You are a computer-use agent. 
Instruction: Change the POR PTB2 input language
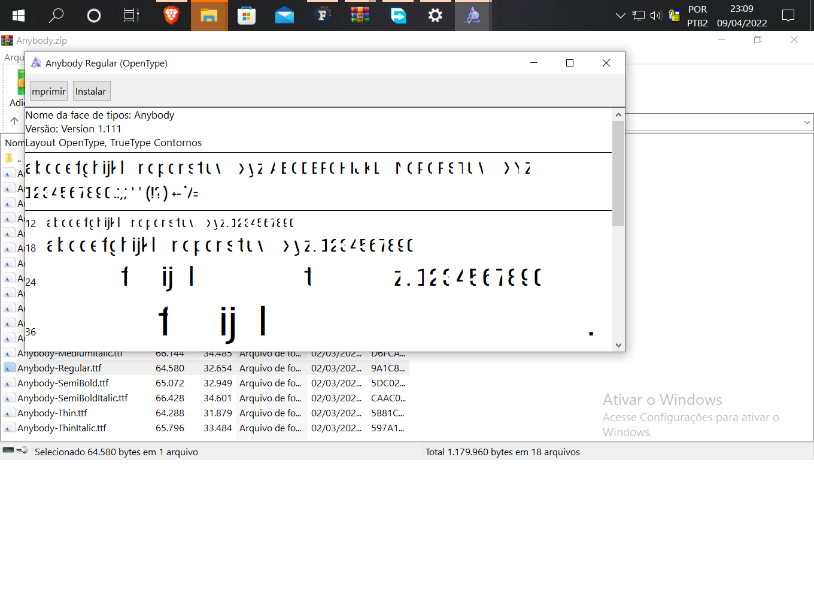point(697,16)
